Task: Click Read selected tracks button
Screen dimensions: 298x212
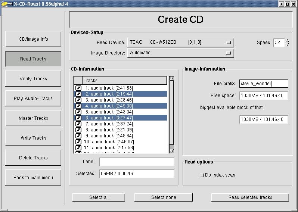Action: point(250,197)
